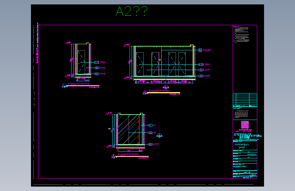This screenshot has height=191, width=295.
Task: Click the top level marker of glass-panel elevation
Action: click(109, 114)
